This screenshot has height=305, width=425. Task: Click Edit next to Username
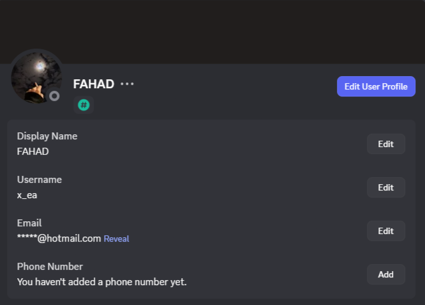385,187
